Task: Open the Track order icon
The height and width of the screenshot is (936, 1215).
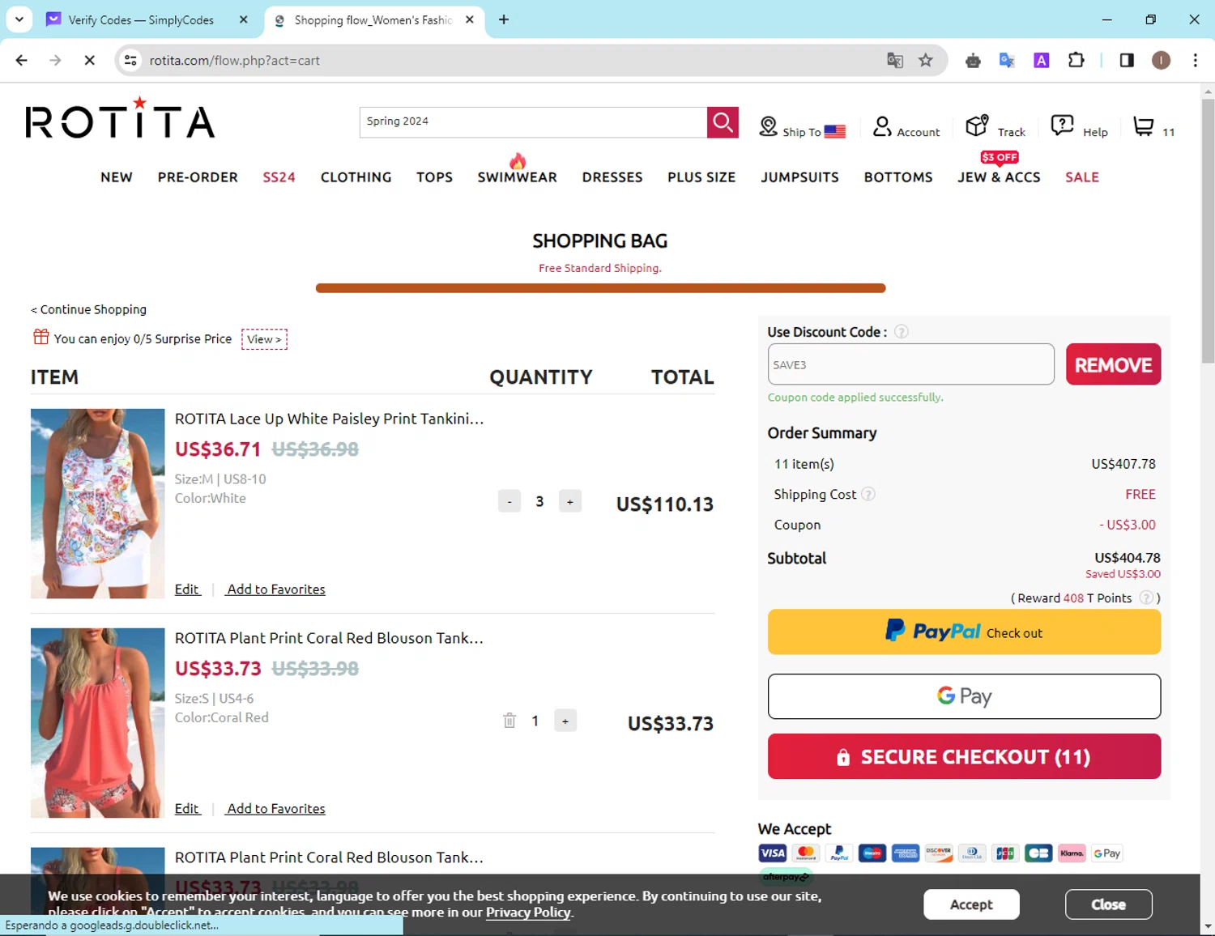Action: tap(978, 126)
